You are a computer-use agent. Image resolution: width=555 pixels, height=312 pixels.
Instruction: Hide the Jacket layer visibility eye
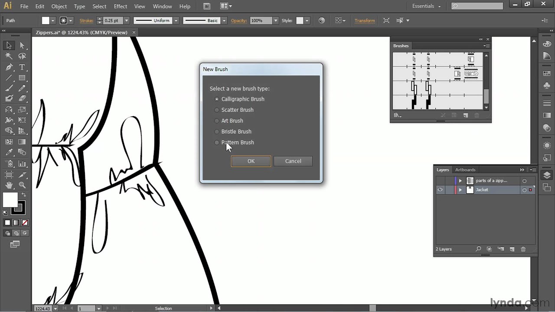point(440,189)
